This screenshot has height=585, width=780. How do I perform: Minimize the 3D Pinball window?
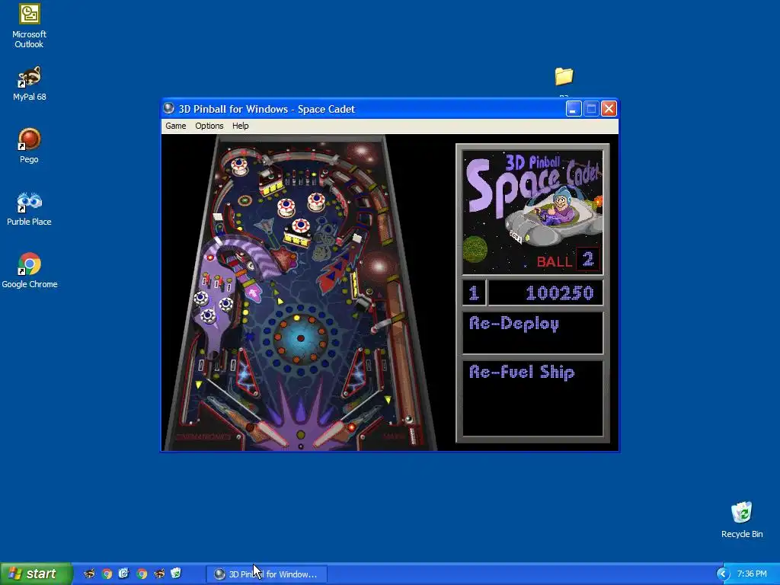click(574, 108)
